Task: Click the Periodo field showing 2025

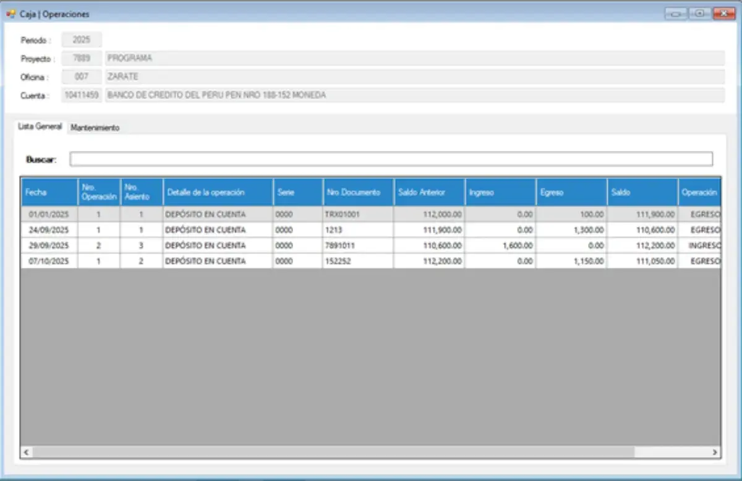Action: click(82, 40)
